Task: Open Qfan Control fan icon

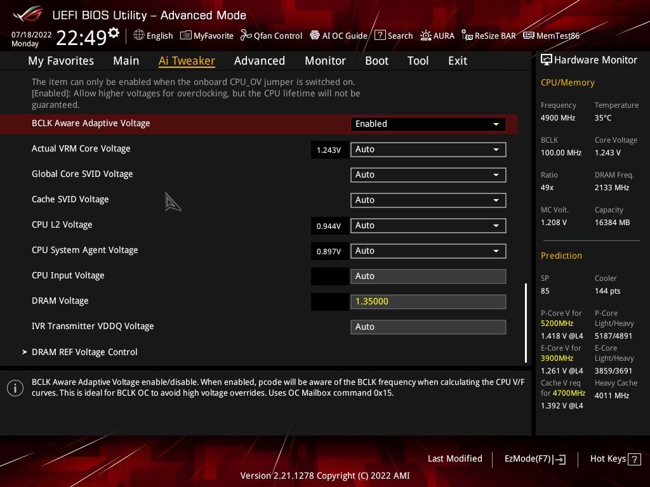Action: coord(246,36)
